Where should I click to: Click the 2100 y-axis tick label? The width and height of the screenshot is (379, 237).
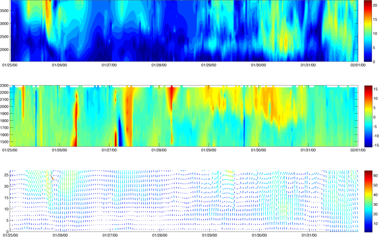click(5, 100)
